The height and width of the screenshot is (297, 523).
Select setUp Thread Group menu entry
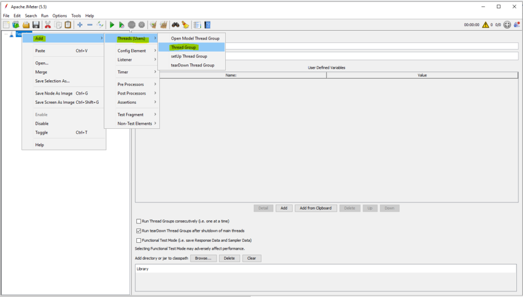(x=189, y=56)
